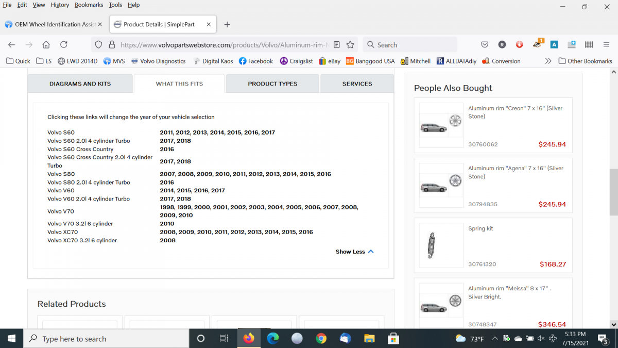Show more bookmarks with the double chevron
Image resolution: width=618 pixels, height=348 pixels.
point(548,61)
